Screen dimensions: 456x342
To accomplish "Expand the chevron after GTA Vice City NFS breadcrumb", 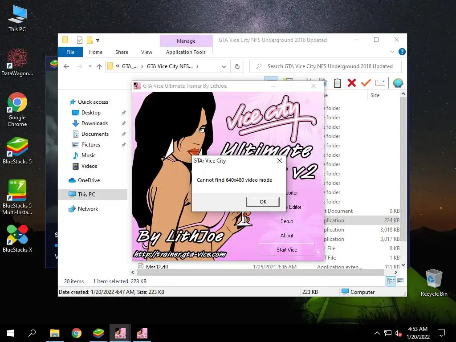I will 197,66.
